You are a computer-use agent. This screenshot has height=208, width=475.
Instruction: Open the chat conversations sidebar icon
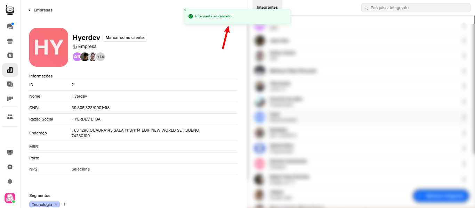10,26
